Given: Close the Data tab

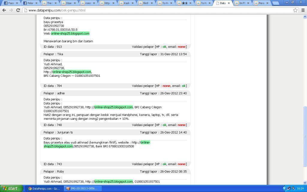Looking at the screenshot, I should tap(229, 3).
